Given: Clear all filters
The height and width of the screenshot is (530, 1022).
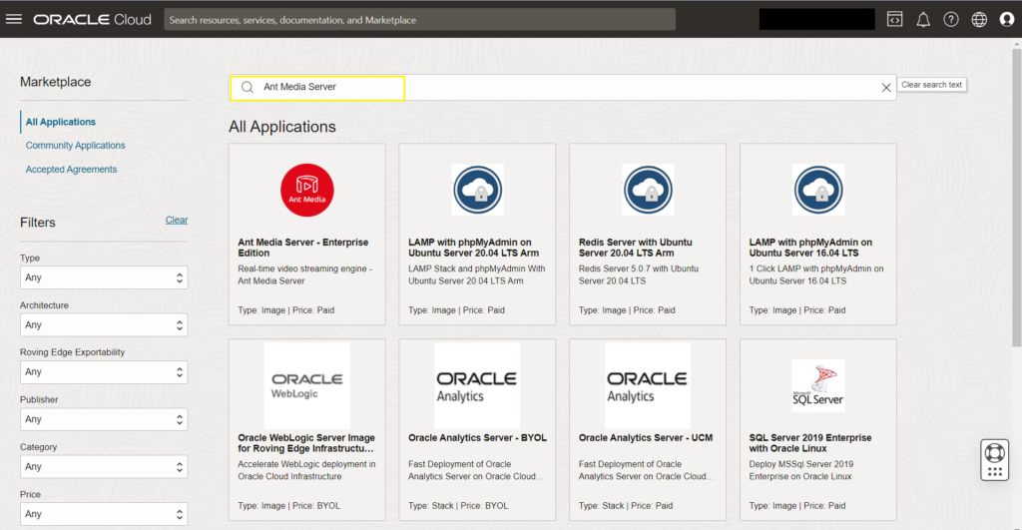Looking at the screenshot, I should (x=177, y=220).
